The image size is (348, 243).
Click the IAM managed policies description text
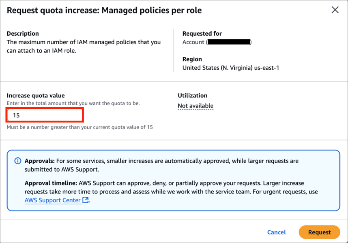point(84,46)
